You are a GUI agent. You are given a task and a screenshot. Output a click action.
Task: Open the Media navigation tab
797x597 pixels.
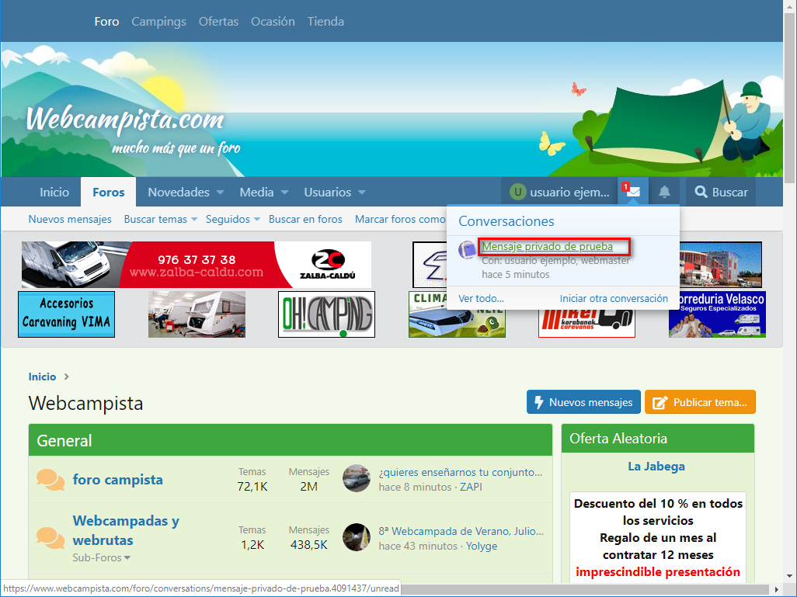tap(256, 192)
